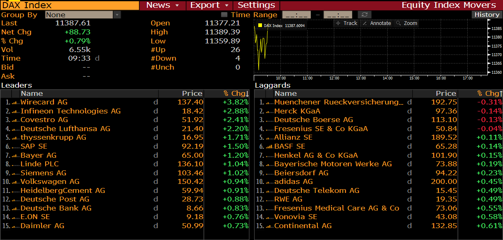The height and width of the screenshot is (240, 503).
Task: Click the High value 11389.39
Action: coord(222,32)
